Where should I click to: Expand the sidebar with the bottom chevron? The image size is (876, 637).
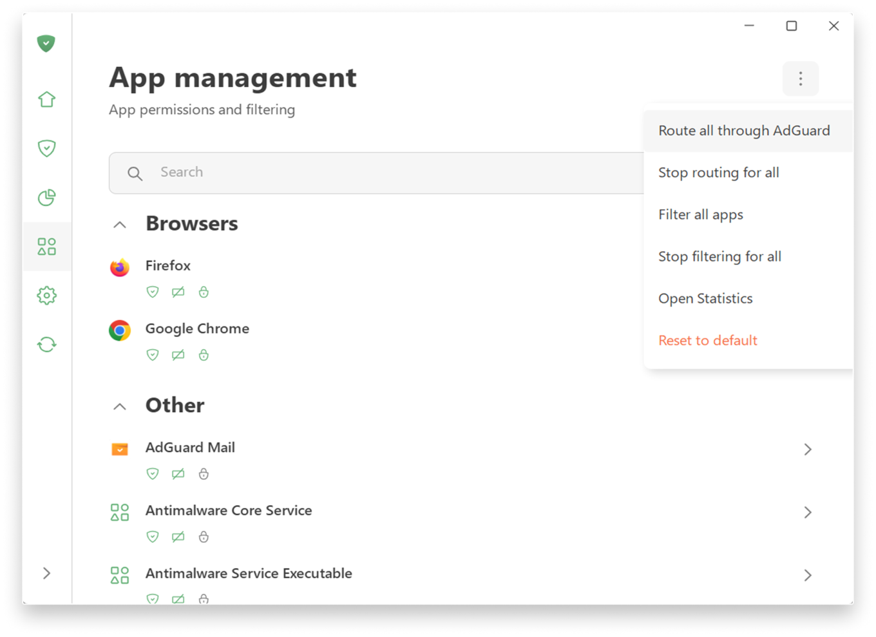[46, 573]
